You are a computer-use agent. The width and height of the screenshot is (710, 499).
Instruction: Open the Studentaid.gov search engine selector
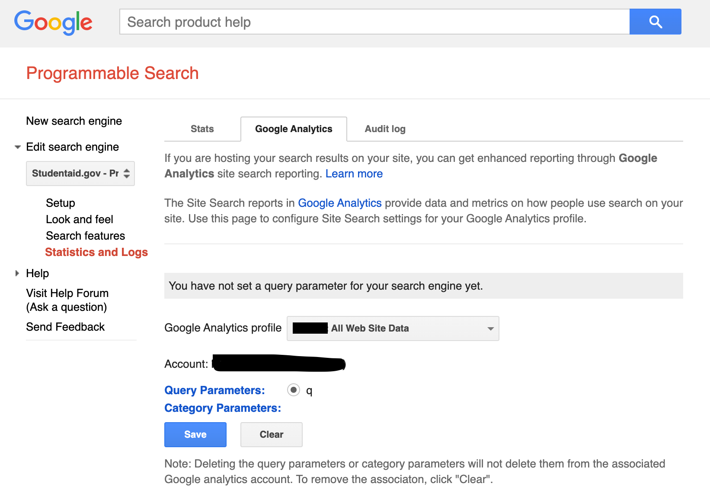(80, 174)
